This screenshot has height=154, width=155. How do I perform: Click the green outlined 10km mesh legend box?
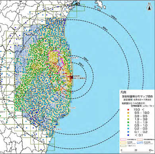pyautogui.click(x=123, y=146)
